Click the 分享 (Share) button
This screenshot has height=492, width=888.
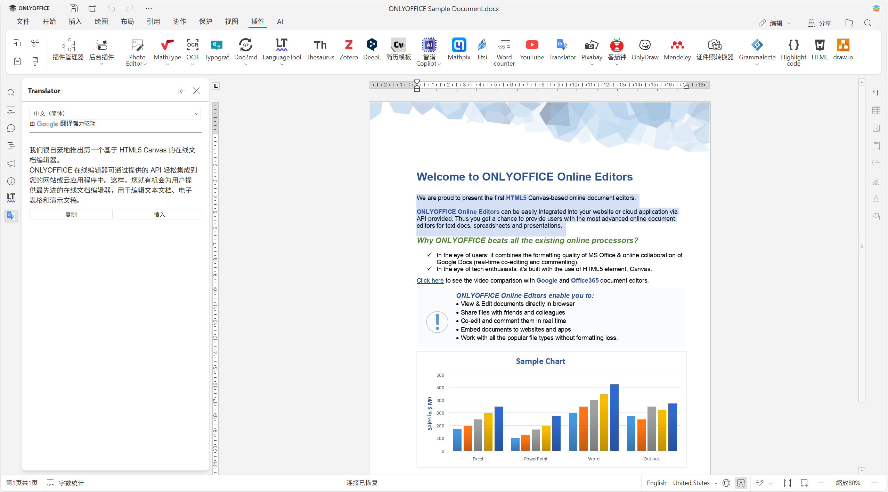pyautogui.click(x=819, y=23)
